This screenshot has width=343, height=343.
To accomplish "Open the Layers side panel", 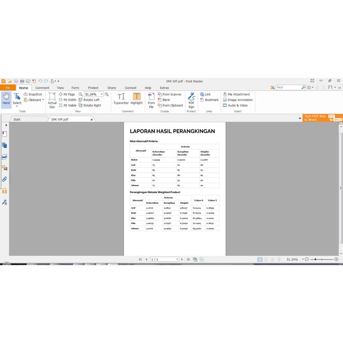I will pyautogui.click(x=4, y=157).
